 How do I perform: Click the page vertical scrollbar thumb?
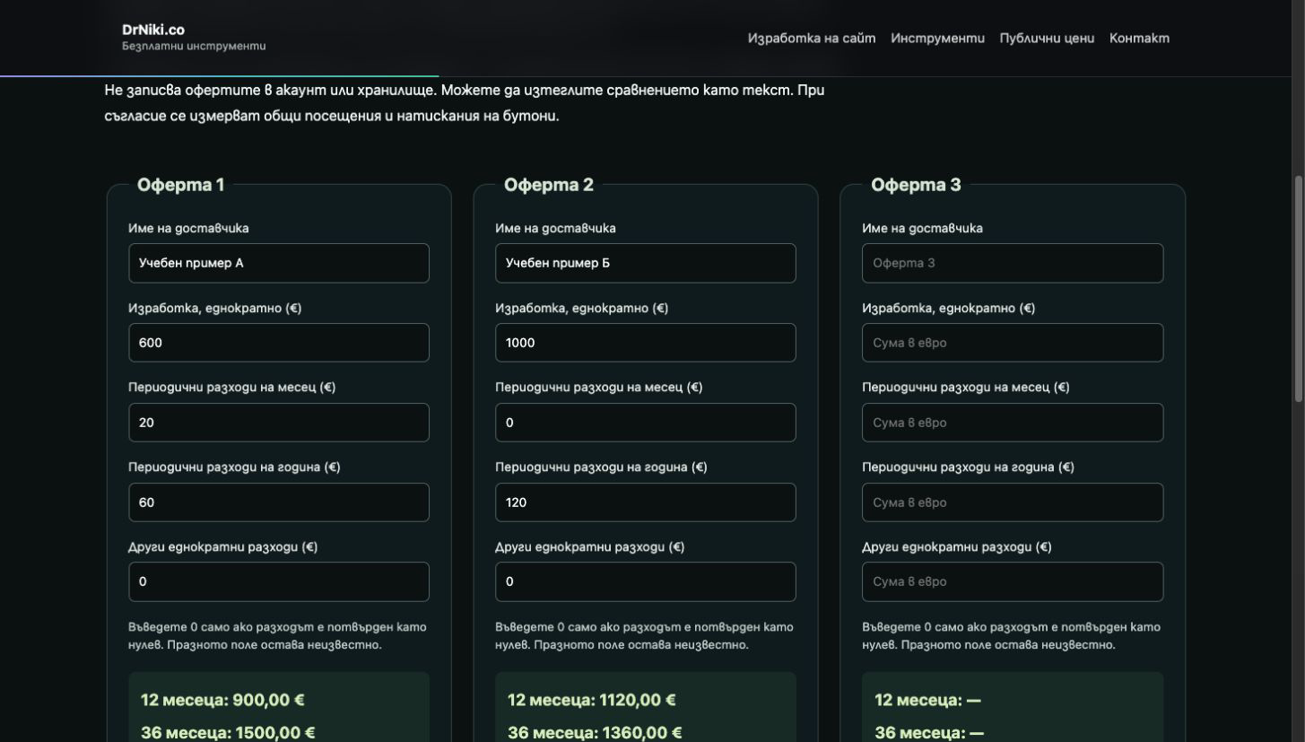1299,289
